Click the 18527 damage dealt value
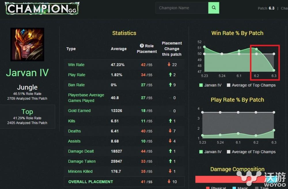Screen dimensions: 288x189 116,151
